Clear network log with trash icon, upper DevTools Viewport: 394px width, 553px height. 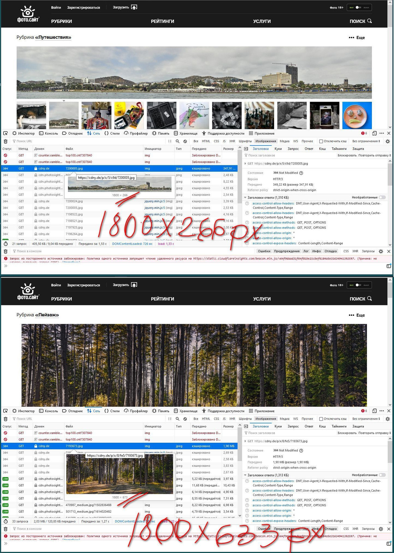6,141
